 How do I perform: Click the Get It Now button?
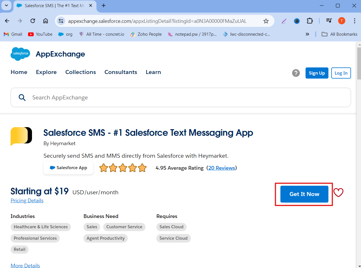(304, 194)
